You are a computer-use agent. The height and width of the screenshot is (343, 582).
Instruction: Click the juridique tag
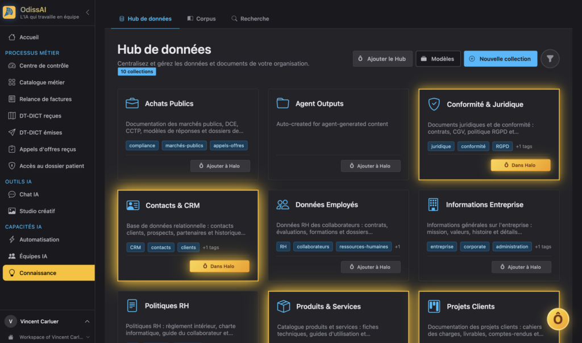[x=441, y=146]
